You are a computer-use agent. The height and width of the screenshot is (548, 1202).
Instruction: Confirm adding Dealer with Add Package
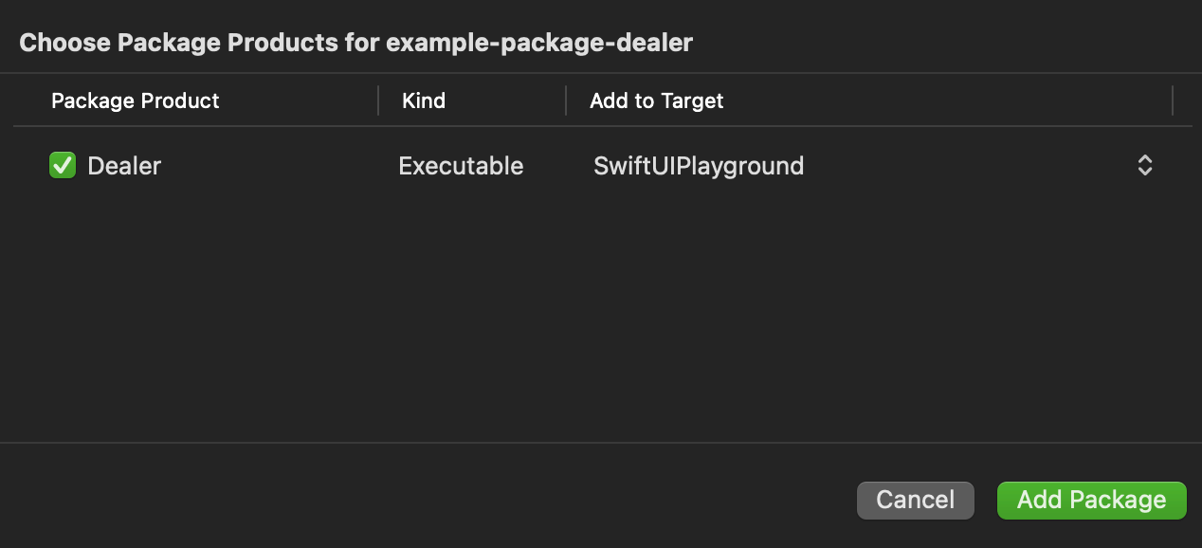1091,500
